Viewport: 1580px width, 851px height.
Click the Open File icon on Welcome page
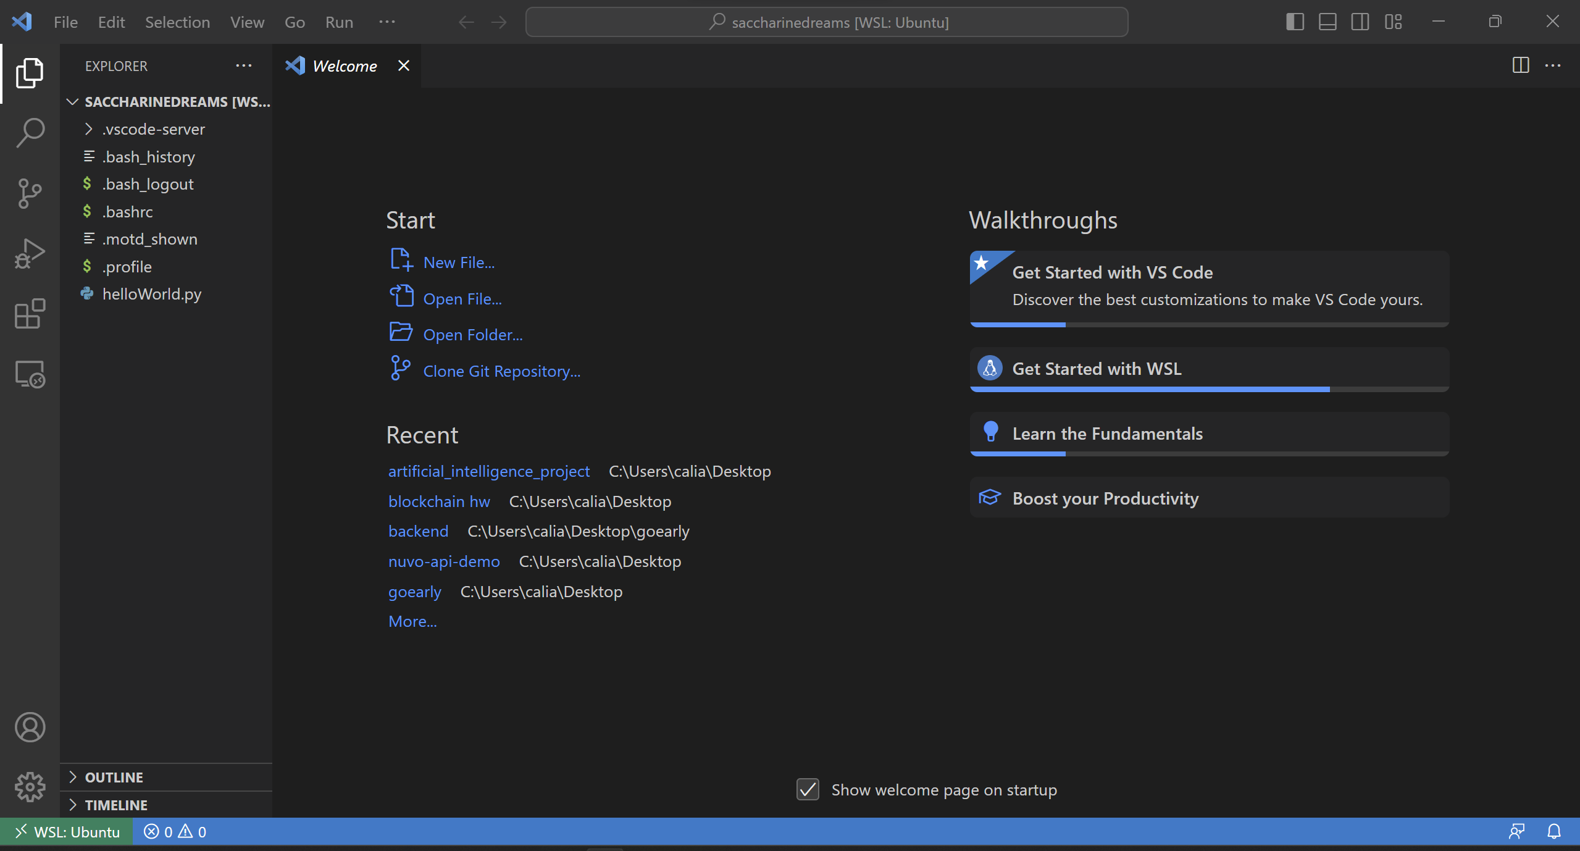[x=401, y=296]
